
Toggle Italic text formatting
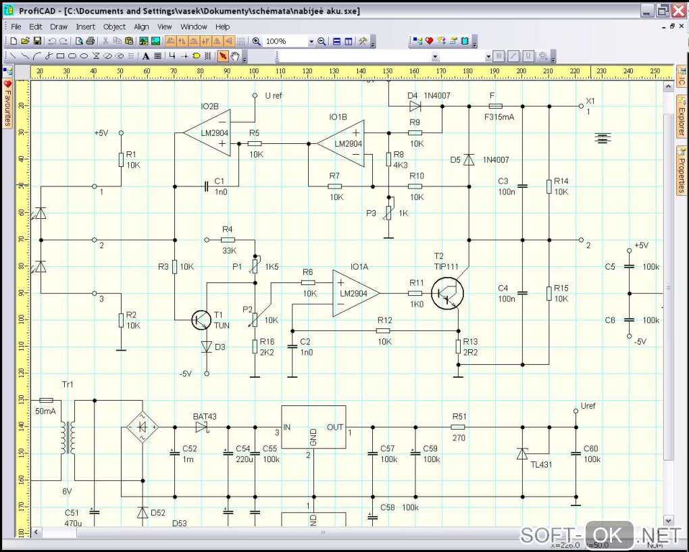(x=513, y=56)
